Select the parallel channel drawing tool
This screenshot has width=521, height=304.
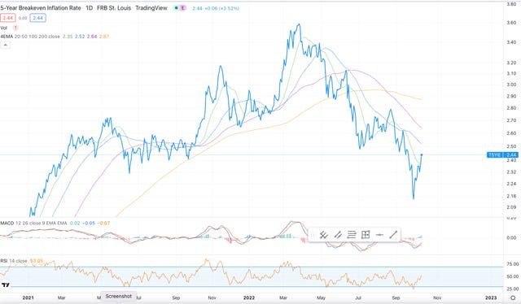[x=338, y=235]
